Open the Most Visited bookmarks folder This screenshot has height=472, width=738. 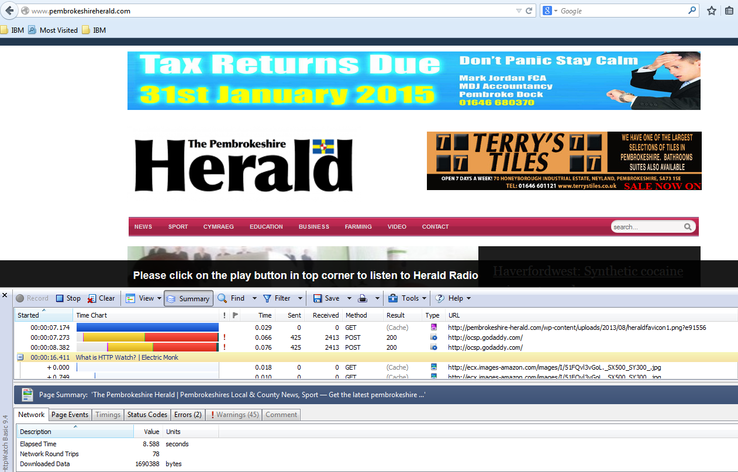pos(53,30)
